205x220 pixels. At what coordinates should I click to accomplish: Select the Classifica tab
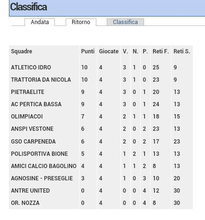pos(125,22)
